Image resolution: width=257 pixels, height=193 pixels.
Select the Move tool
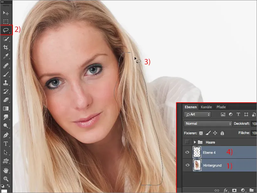[x=6, y=13]
